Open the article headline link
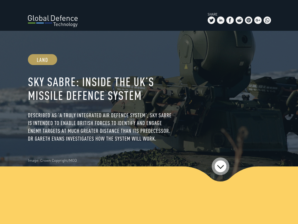 [91, 89]
